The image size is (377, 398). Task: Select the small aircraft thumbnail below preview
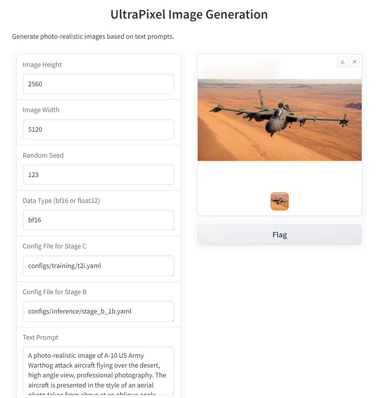click(279, 201)
